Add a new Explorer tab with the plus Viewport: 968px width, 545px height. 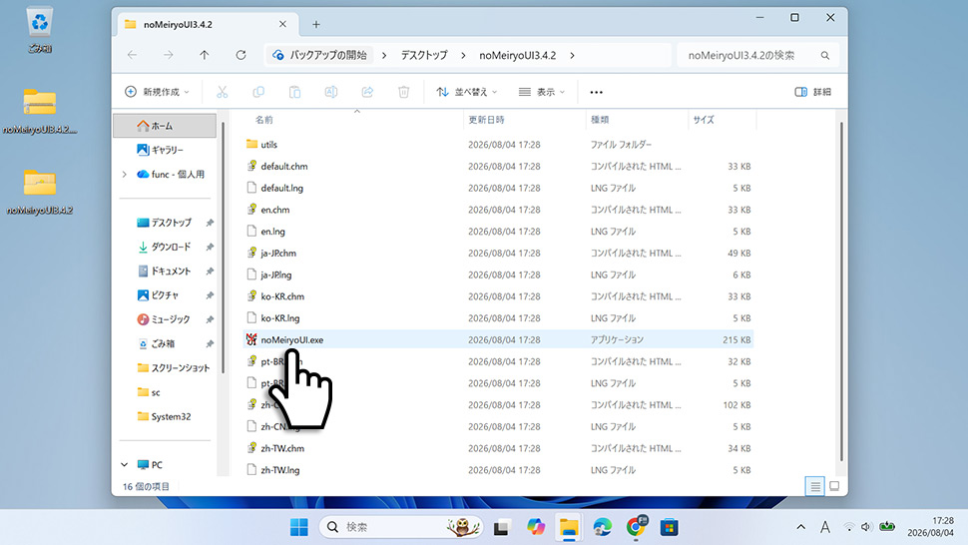pos(316,25)
